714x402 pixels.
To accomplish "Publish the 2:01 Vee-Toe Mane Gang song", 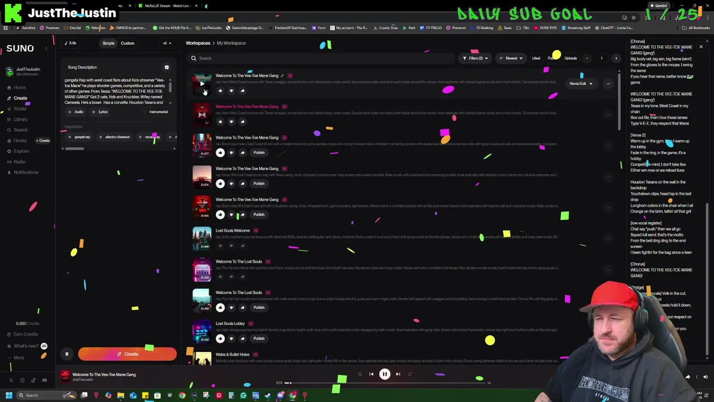I will pos(259,214).
